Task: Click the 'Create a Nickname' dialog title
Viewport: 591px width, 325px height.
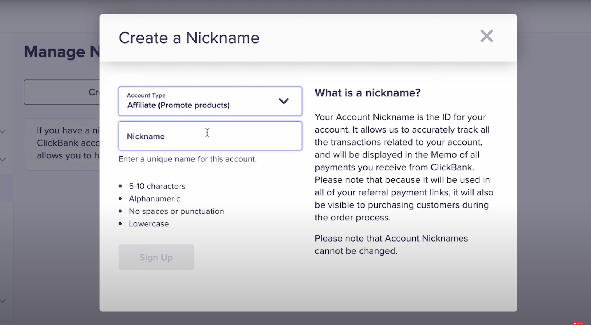Action: [x=189, y=38]
